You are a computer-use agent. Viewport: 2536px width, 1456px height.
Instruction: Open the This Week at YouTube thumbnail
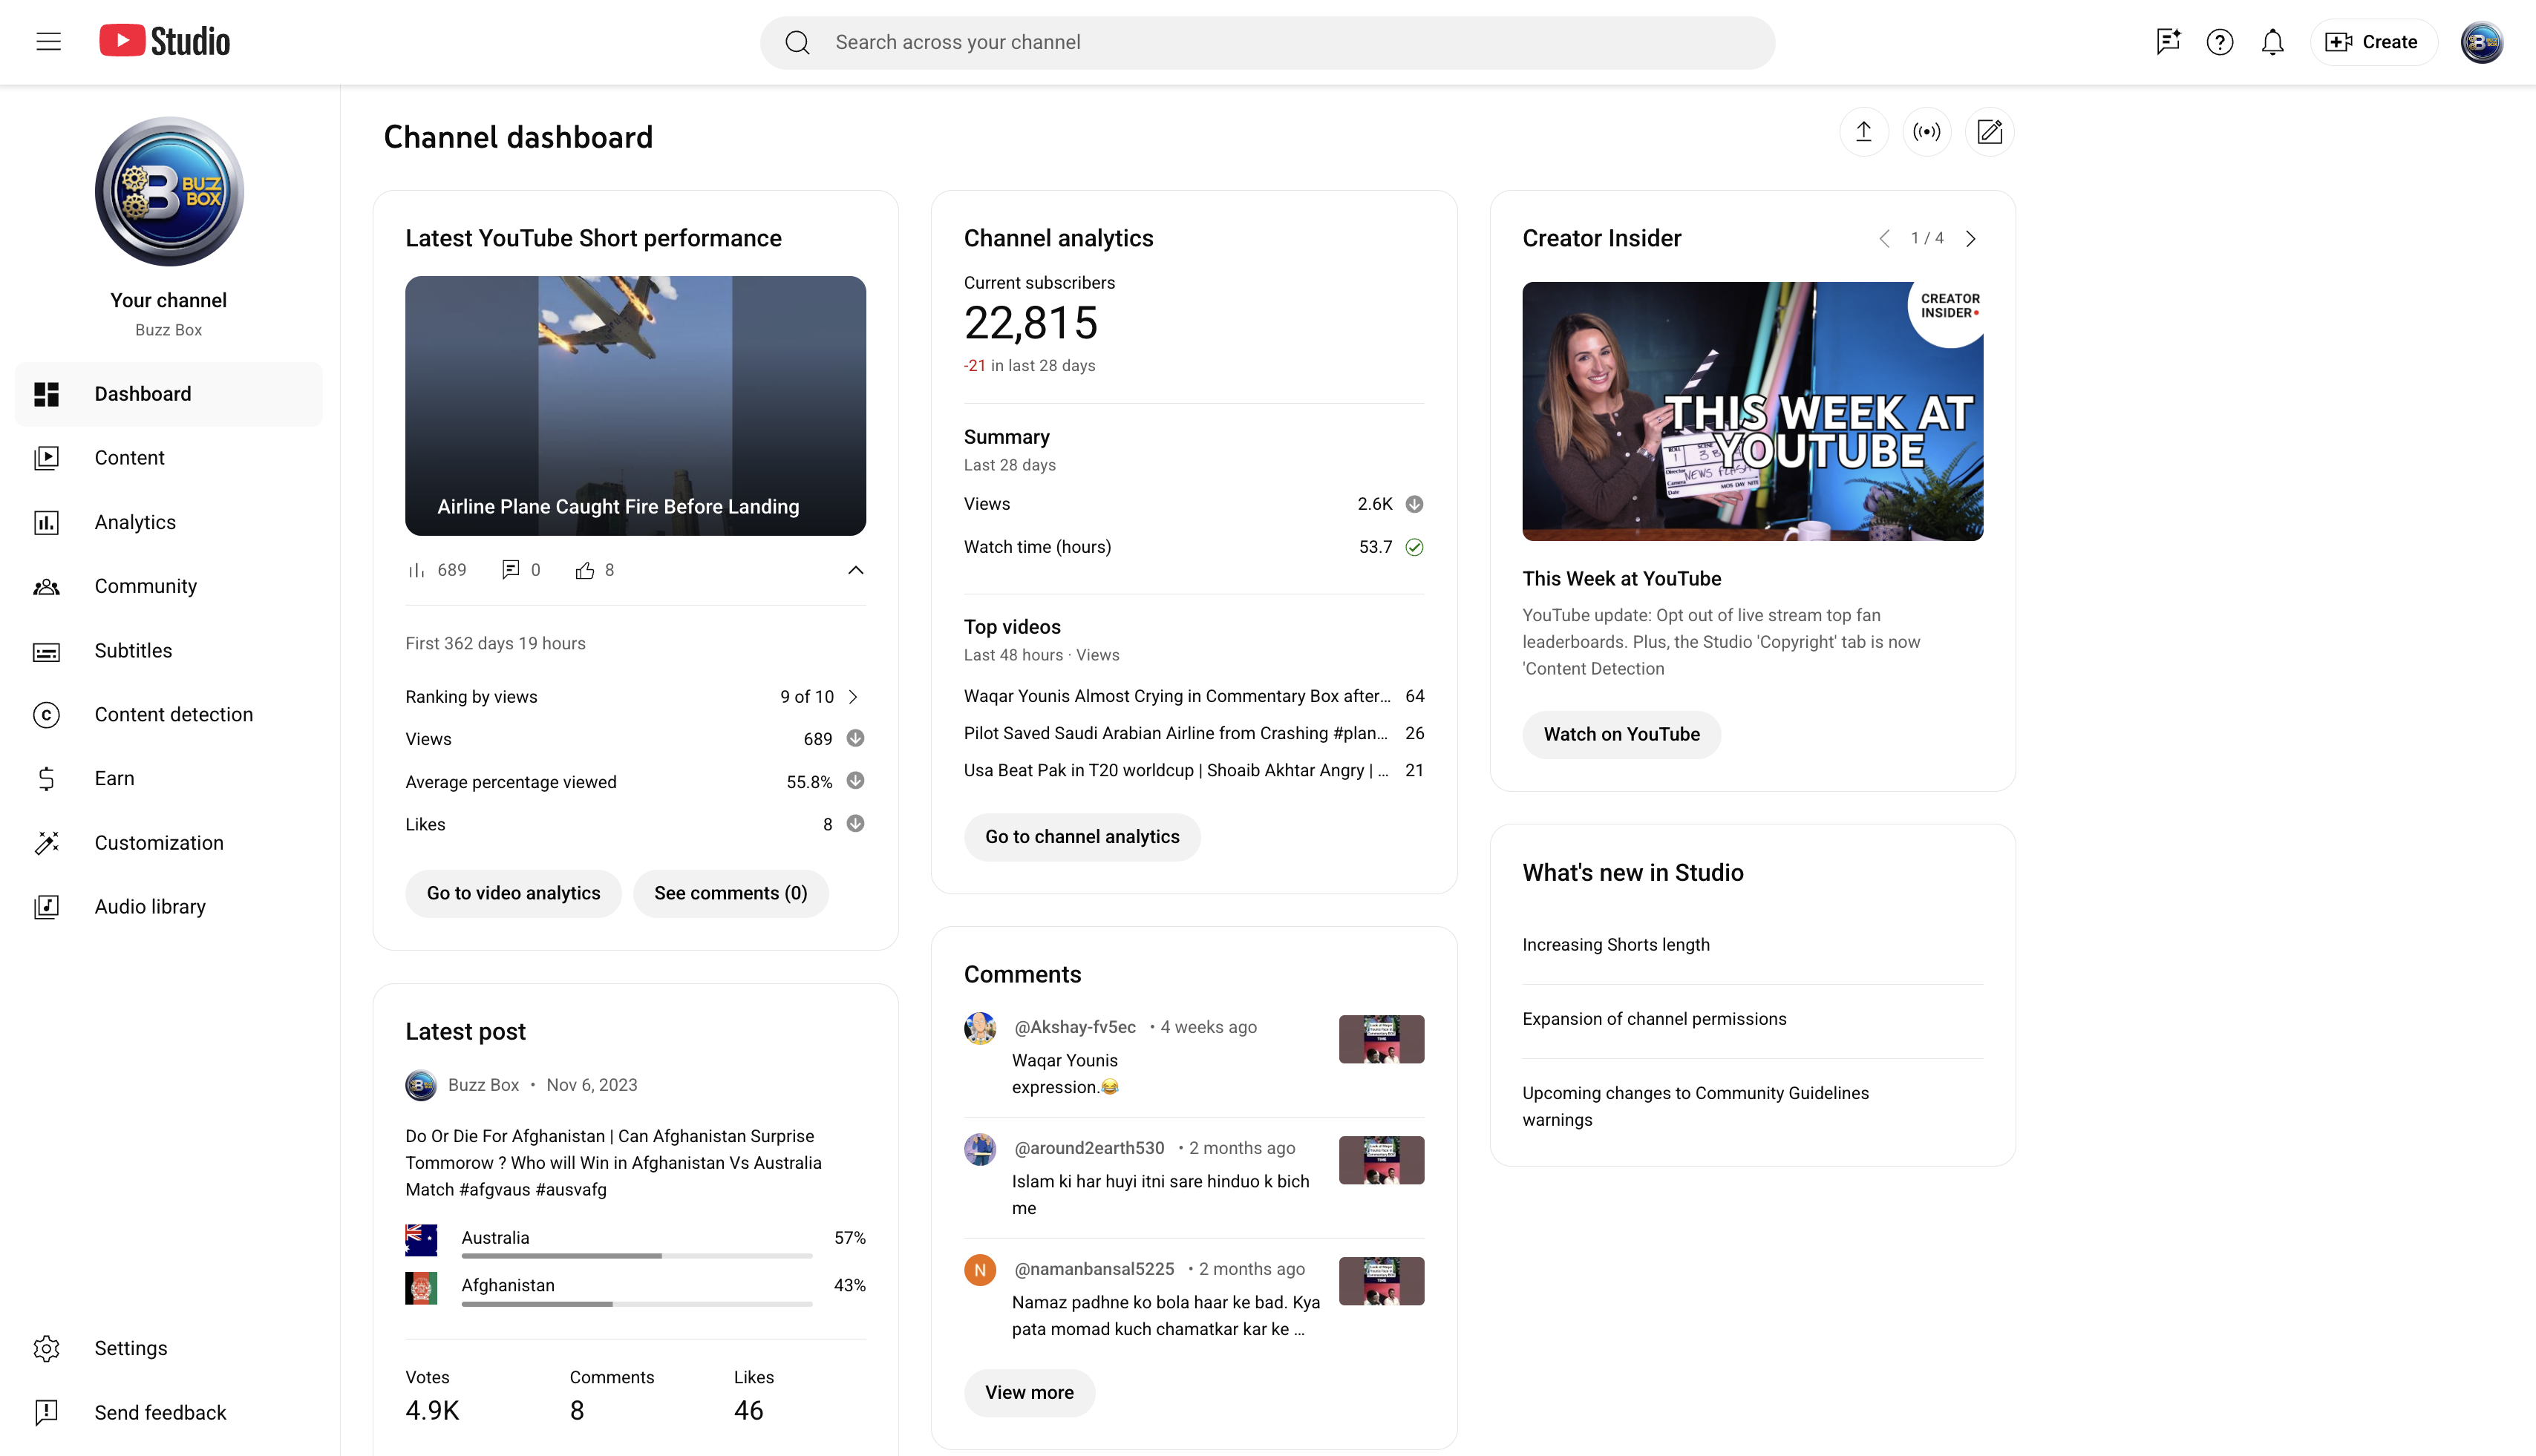(x=1753, y=412)
